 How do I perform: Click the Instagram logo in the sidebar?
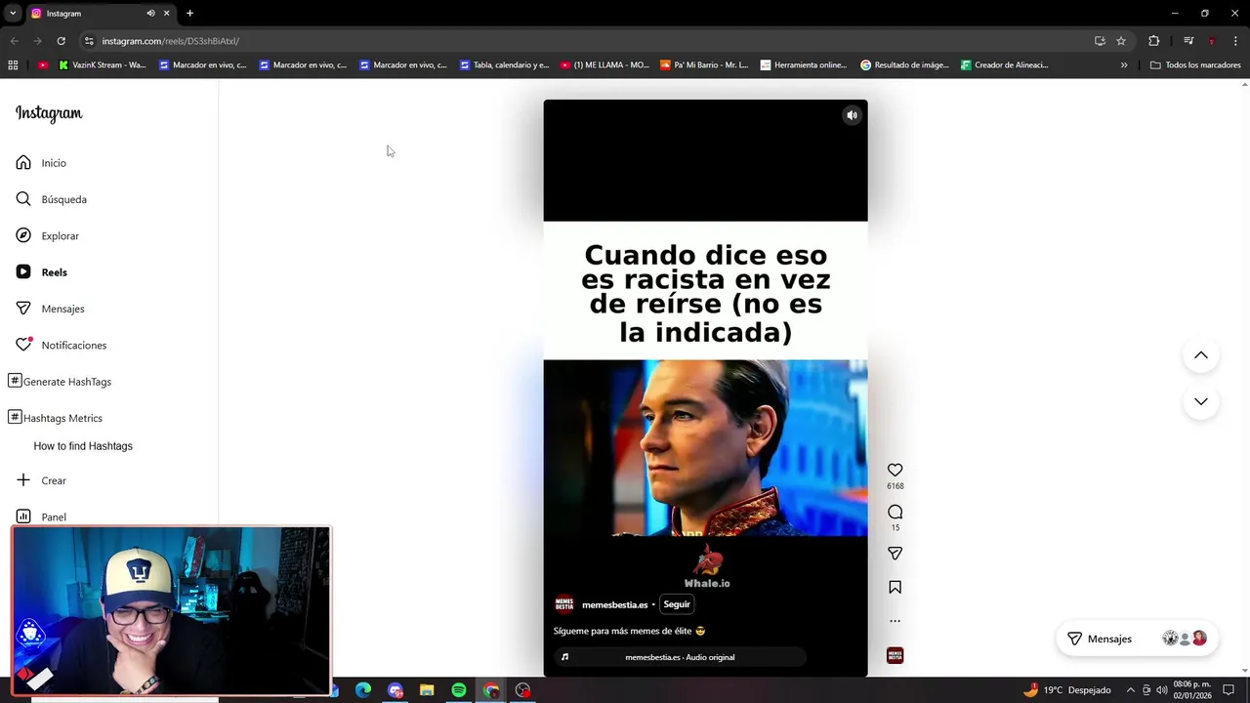coord(49,113)
